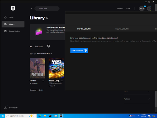Viewport: 157px width, 118px height.
Task: Click the taskbar clock and date
Action: pyautogui.click(x=143, y=116)
